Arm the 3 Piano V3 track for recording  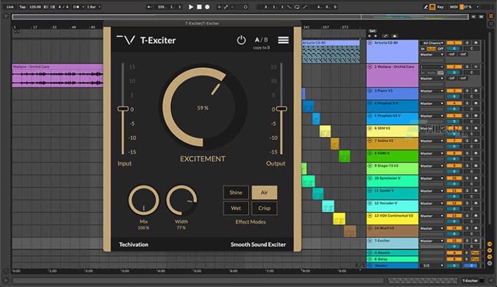[476, 91]
